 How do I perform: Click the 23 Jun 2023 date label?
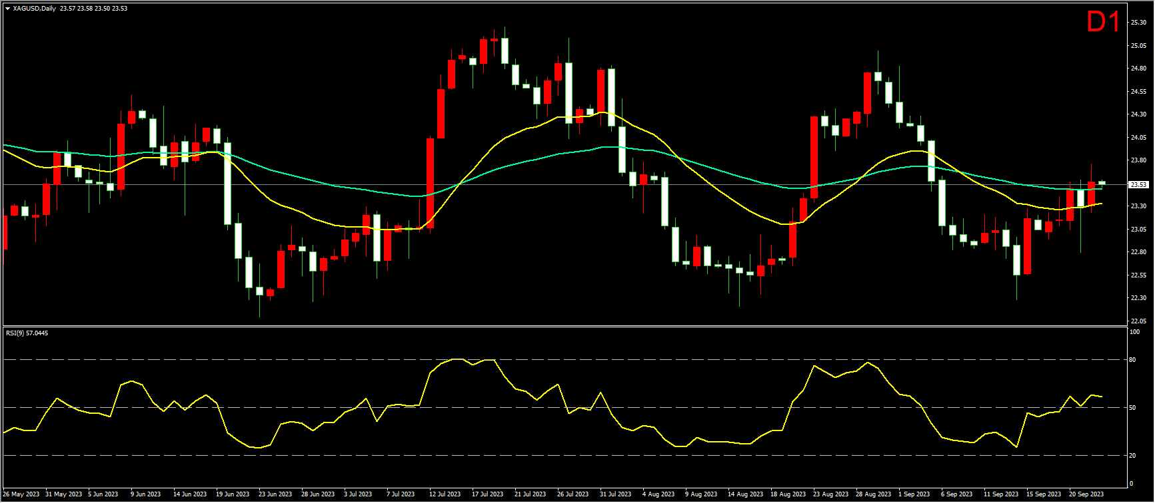[x=275, y=494]
